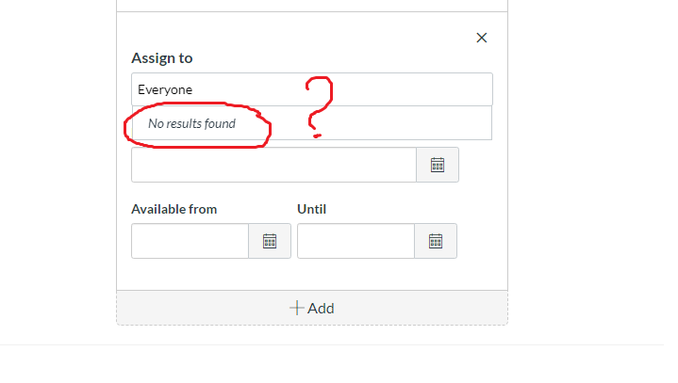Click the plus icon beside Add
This screenshot has height=383, width=678.
296,308
